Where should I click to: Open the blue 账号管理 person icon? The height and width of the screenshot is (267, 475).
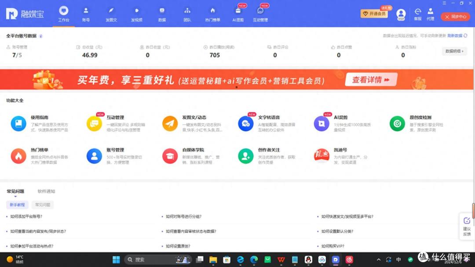[94, 156]
